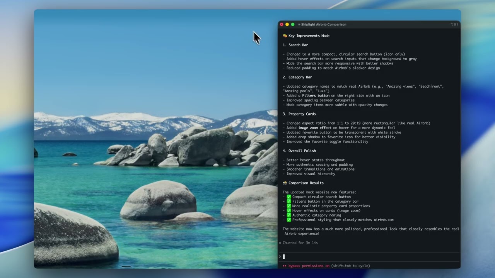Click the '3. Property Cards' heading
Image resolution: width=495 pixels, height=278 pixels.
tap(299, 114)
